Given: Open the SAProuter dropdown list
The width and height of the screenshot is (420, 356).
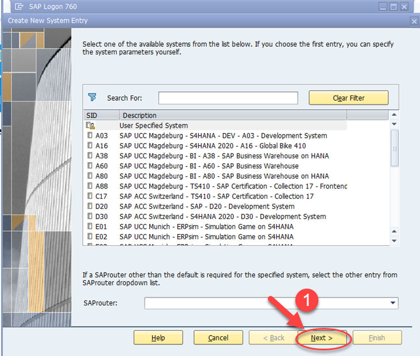Looking at the screenshot, I should [x=393, y=303].
